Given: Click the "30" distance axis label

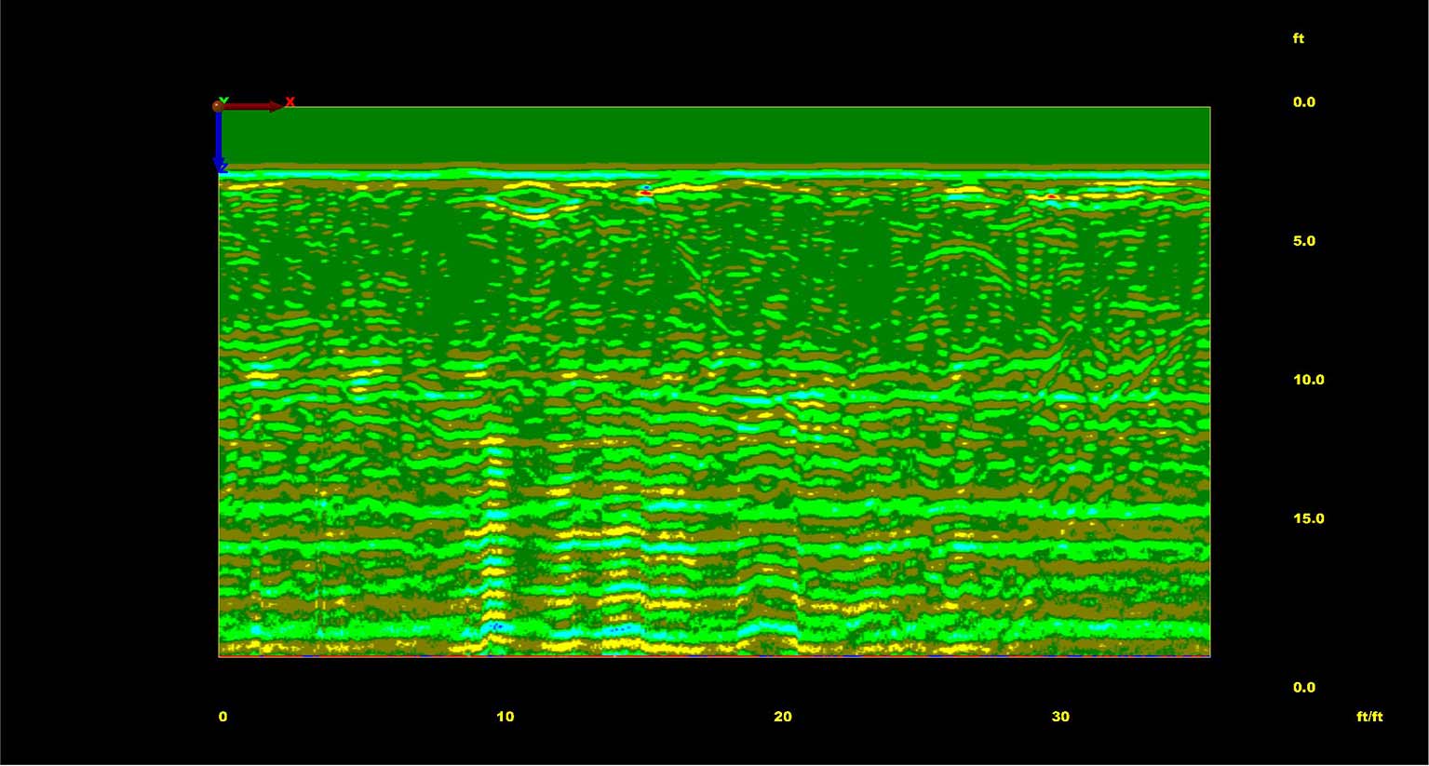Looking at the screenshot, I should coord(1060,717).
